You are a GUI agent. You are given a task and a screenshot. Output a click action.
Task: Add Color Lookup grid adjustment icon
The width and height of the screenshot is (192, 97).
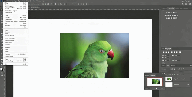[178, 15]
